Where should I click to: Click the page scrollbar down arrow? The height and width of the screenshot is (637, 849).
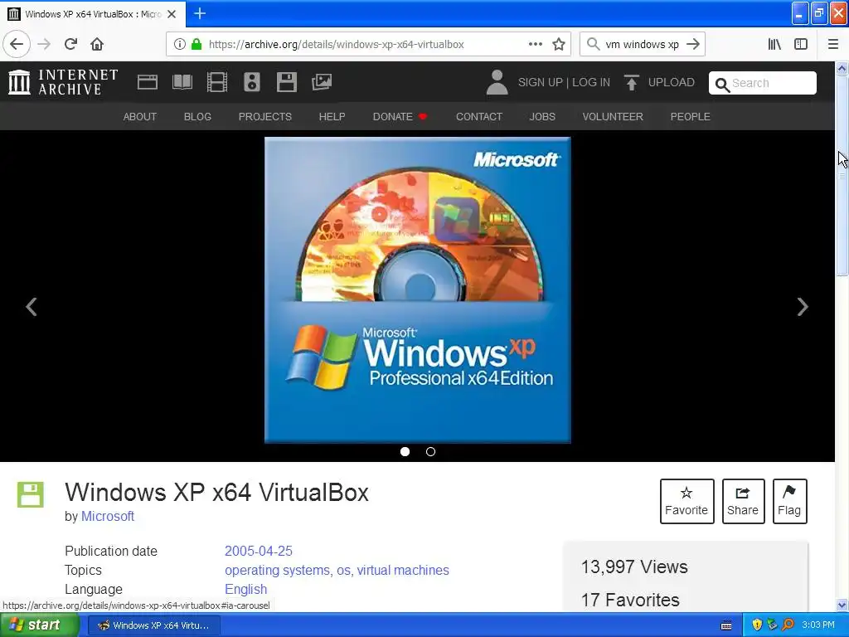(x=842, y=605)
